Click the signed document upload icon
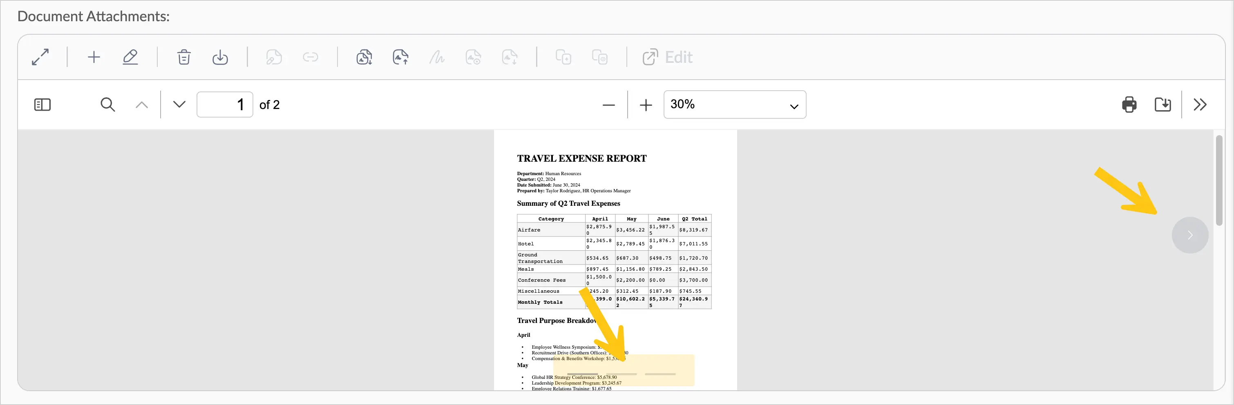1234x405 pixels. [400, 57]
